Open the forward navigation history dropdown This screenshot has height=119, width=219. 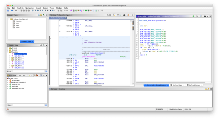18,11
